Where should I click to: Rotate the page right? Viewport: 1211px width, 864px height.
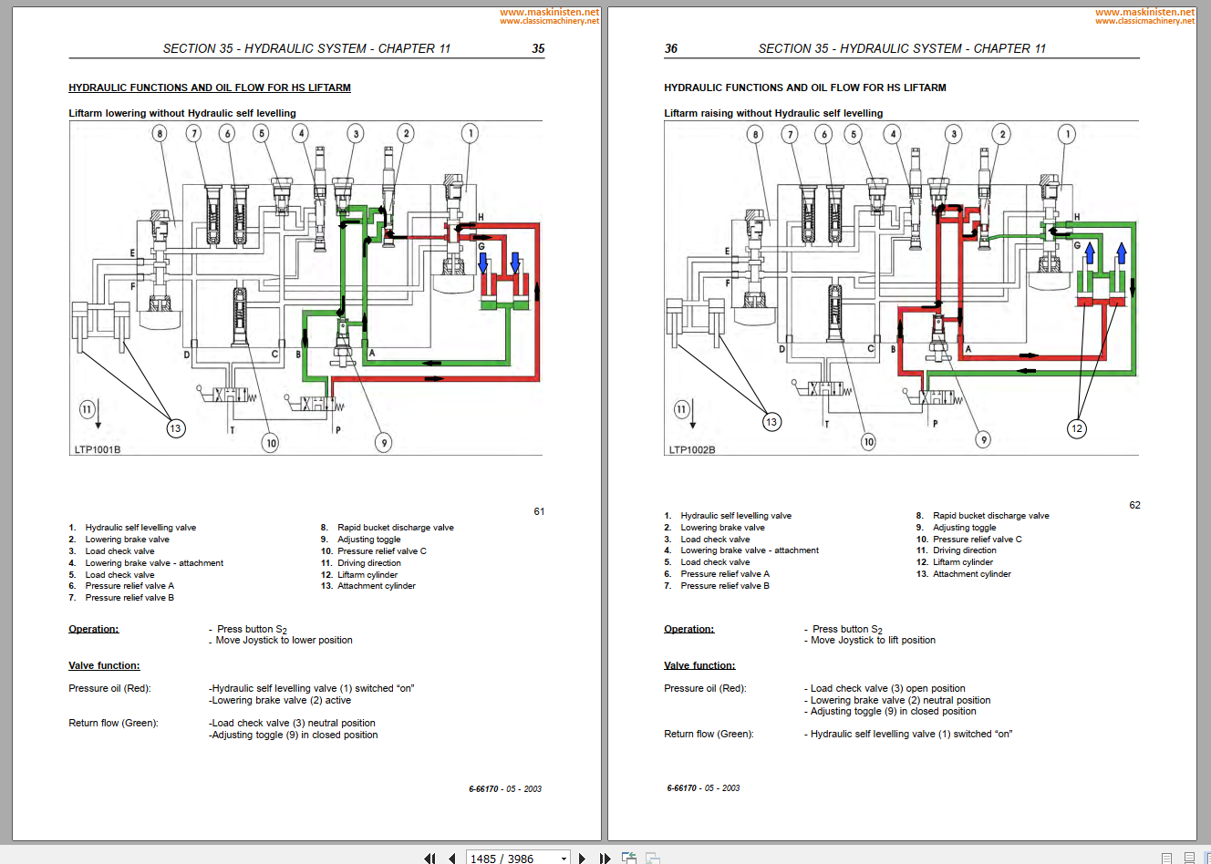(x=651, y=858)
